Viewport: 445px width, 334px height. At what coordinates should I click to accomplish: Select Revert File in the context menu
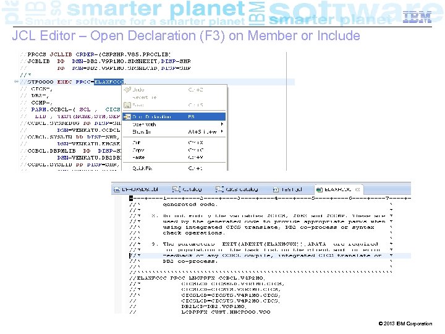(174, 98)
